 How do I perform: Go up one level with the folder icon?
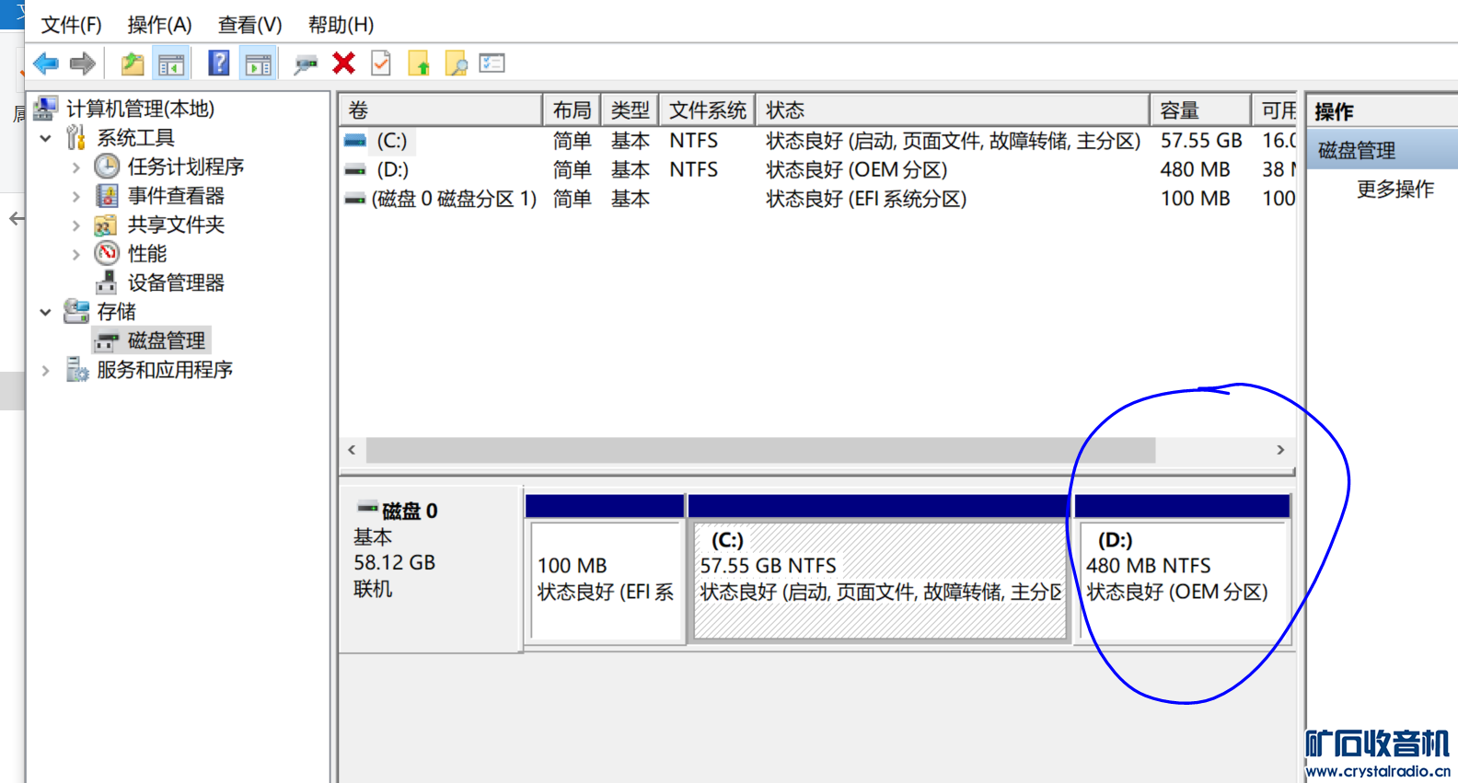point(133,63)
